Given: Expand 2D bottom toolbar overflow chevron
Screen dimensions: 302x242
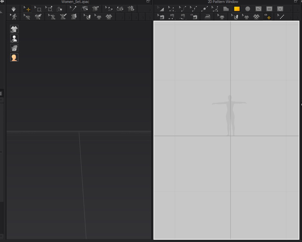Looking at the screenshot, I should click(x=291, y=17).
